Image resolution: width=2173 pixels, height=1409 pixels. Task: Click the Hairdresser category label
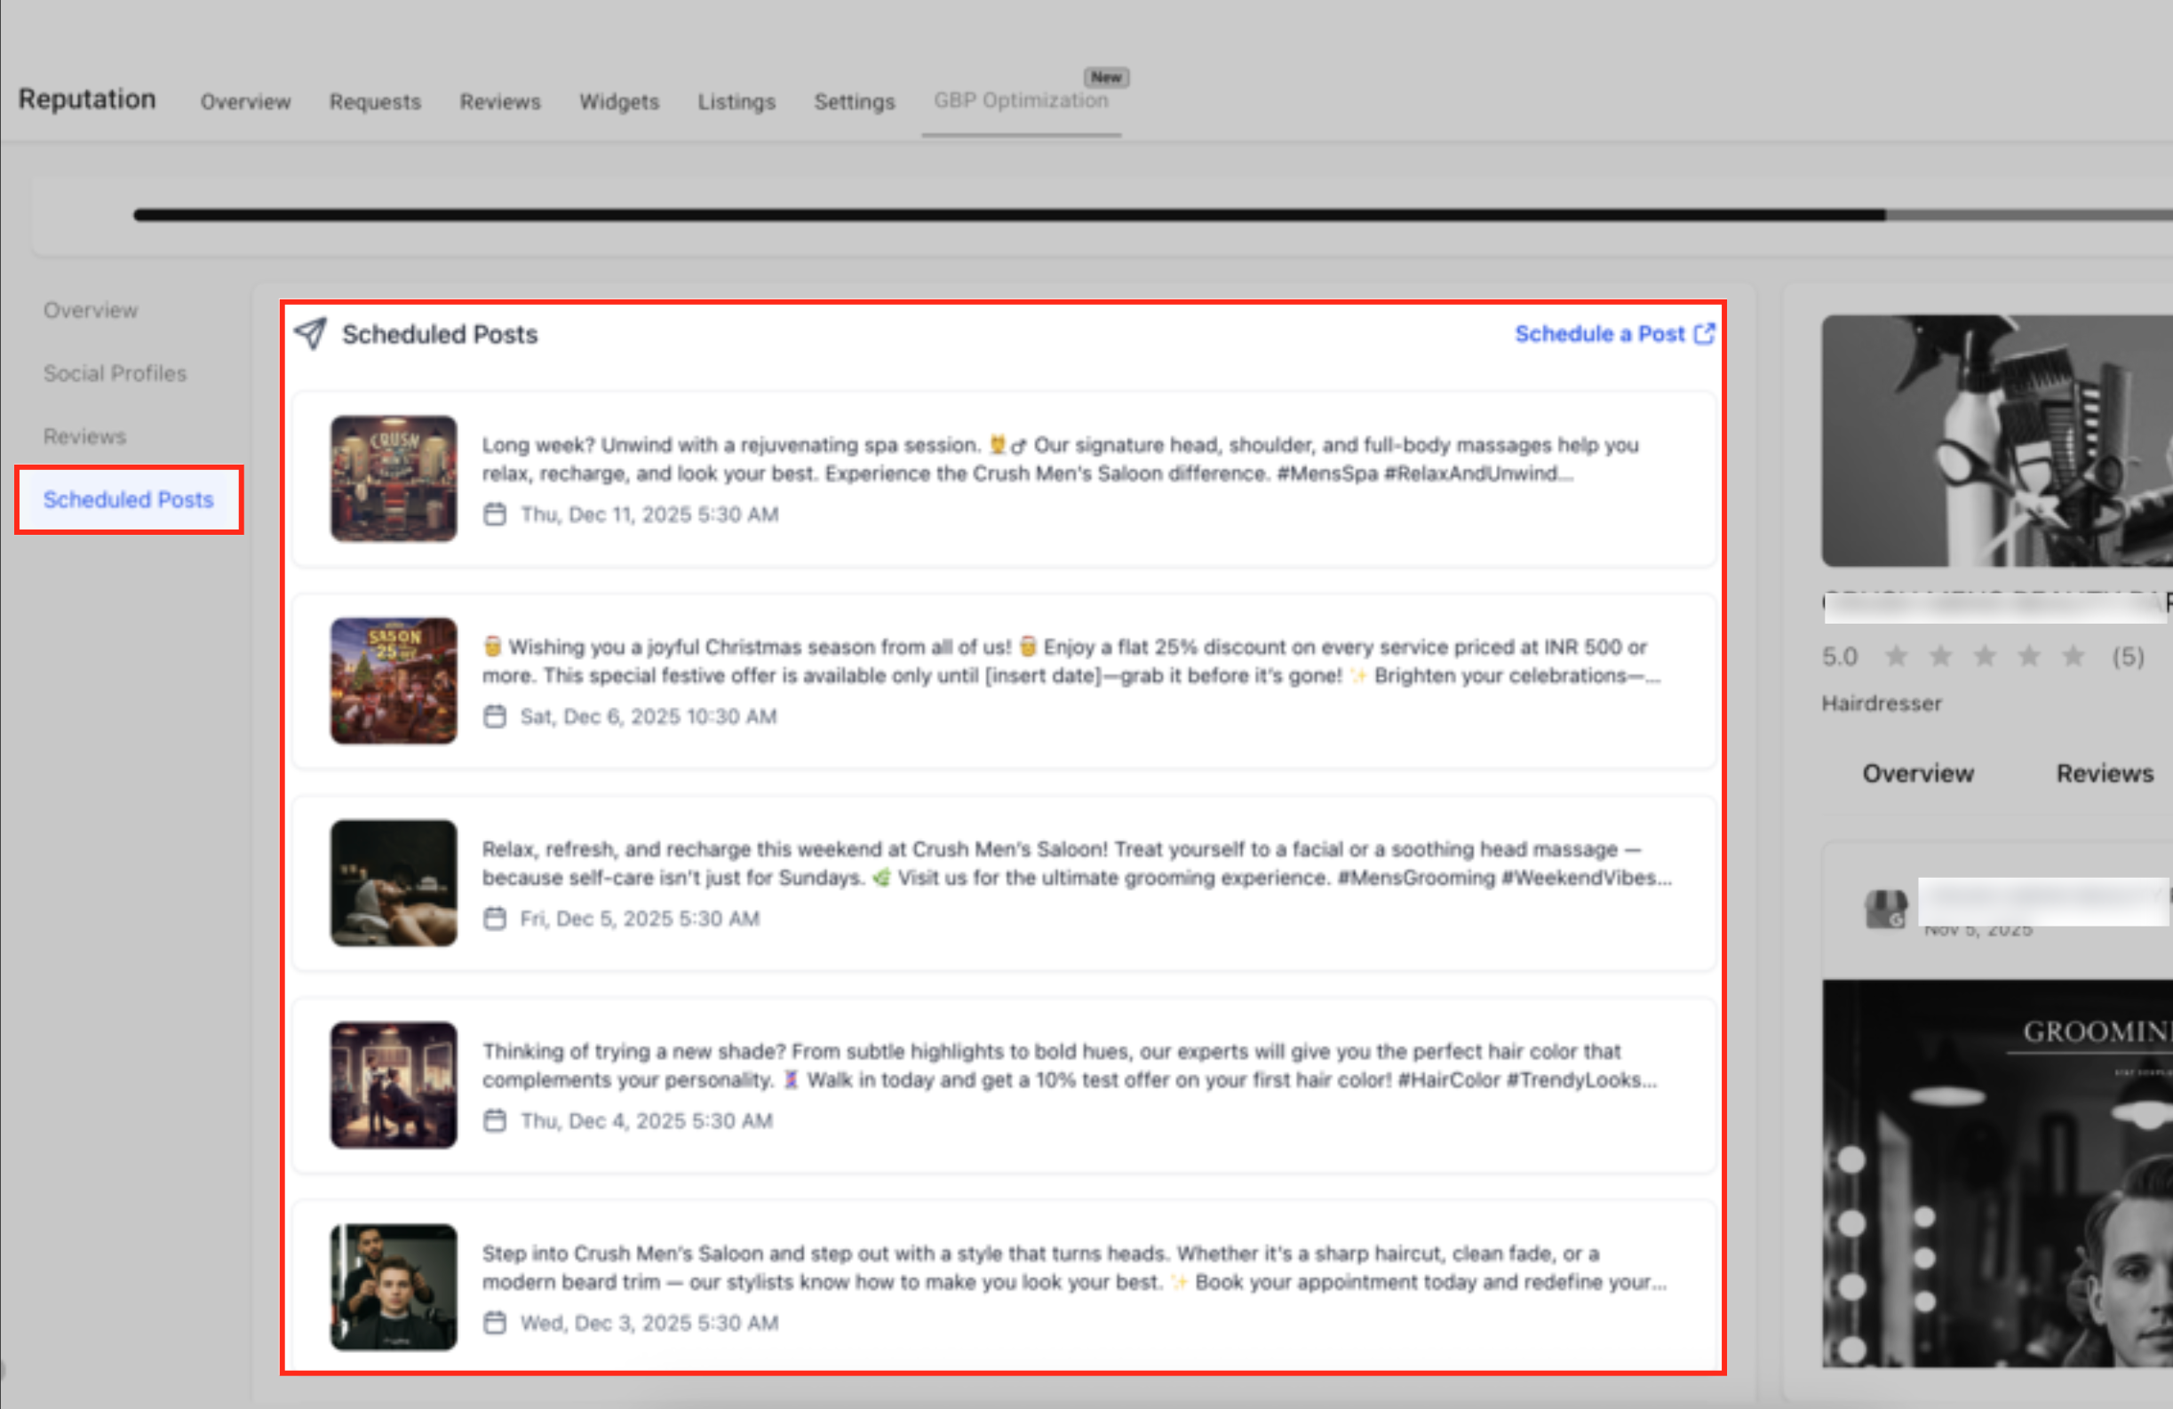[1882, 703]
